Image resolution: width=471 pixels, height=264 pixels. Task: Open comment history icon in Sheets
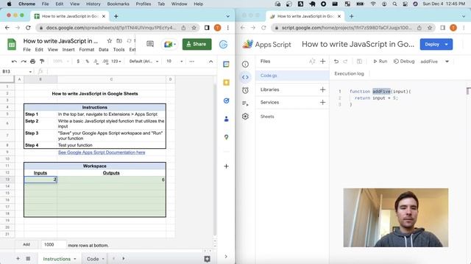click(x=150, y=44)
